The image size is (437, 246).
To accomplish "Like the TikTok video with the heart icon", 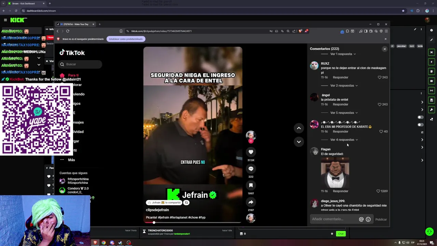I will point(251,152).
